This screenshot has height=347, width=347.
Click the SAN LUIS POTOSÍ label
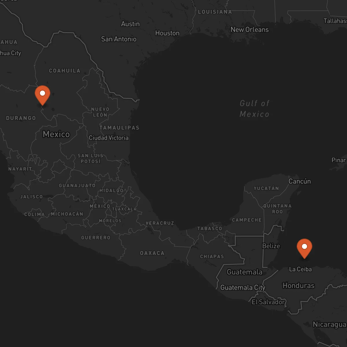(x=91, y=158)
